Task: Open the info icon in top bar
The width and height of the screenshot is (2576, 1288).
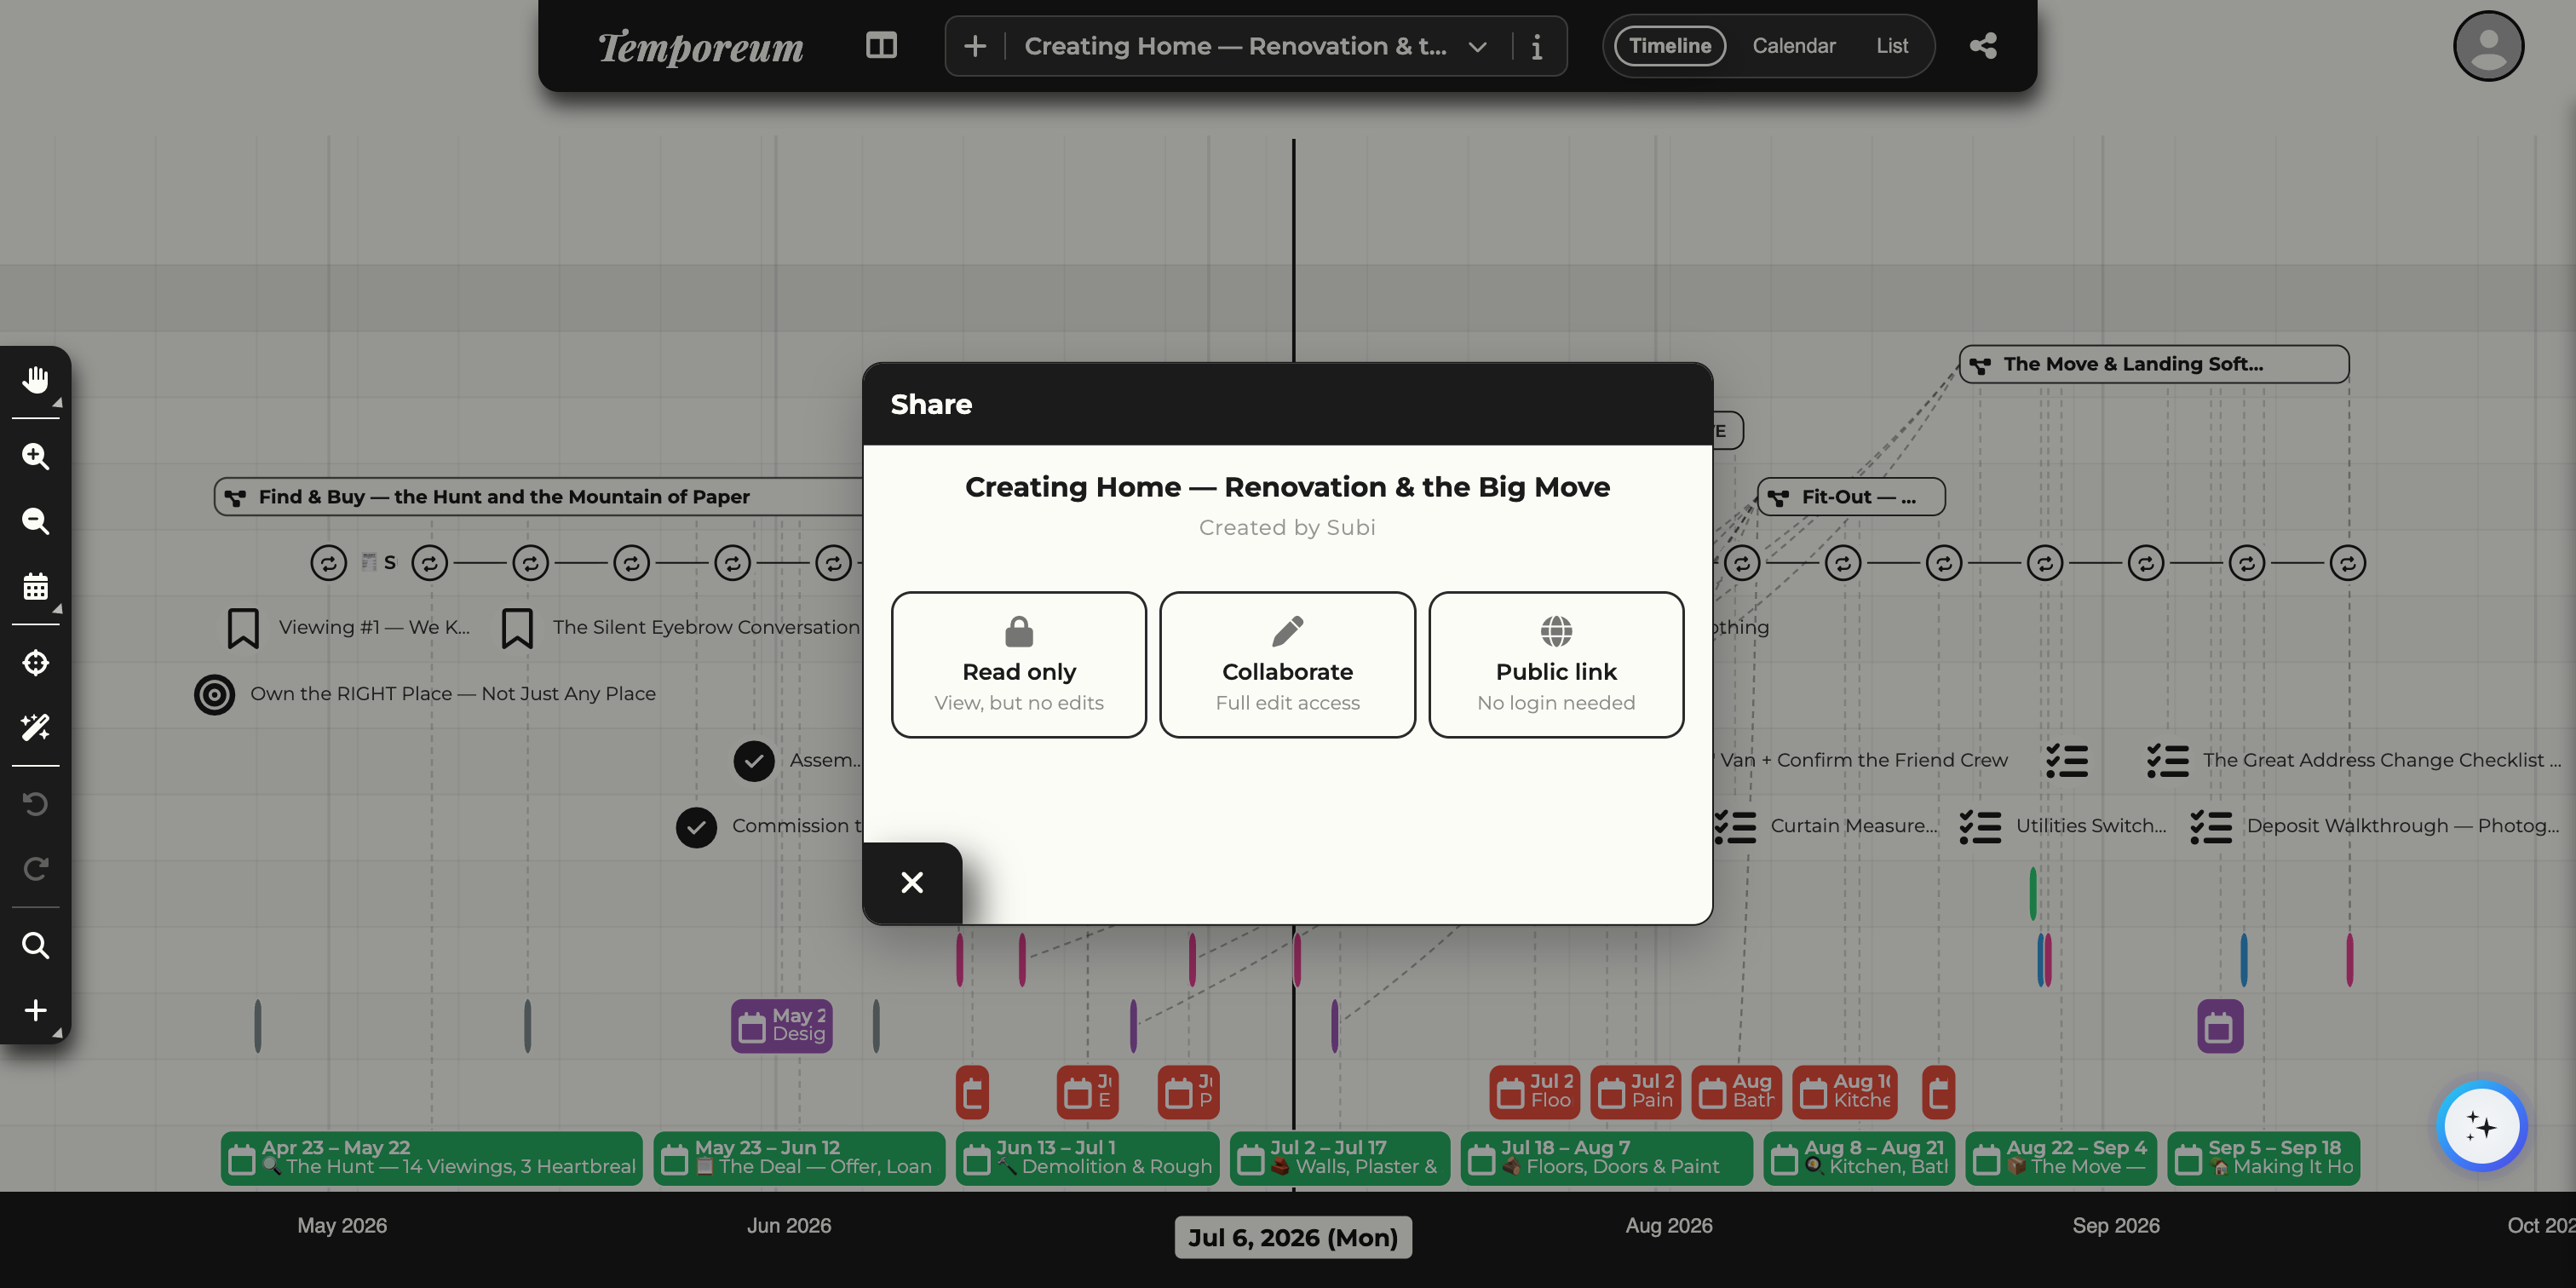Action: [1536, 46]
